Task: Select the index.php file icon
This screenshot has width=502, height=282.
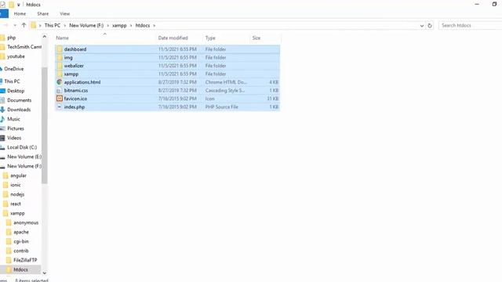Action: (60, 107)
